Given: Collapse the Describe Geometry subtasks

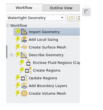Looking at the screenshot, I should point(12,55).
